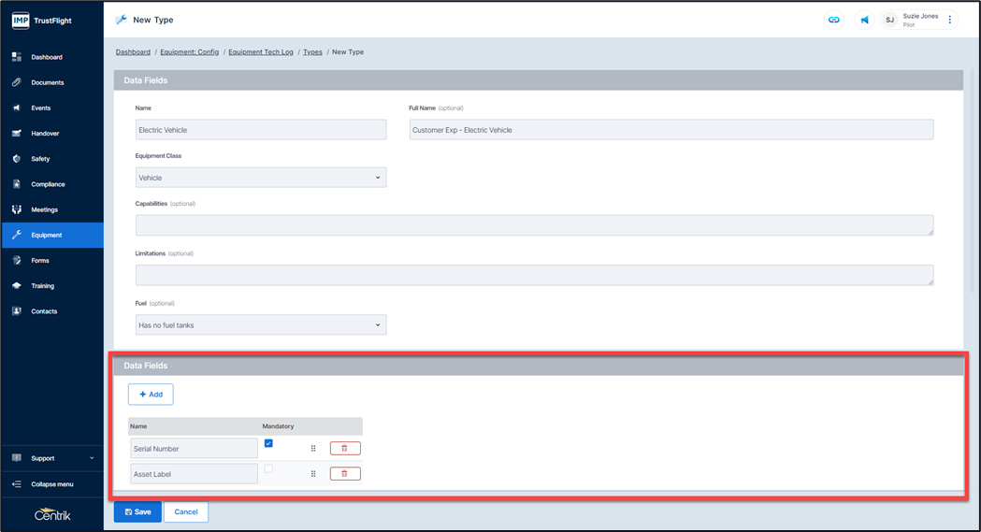Click the Handover icon in sidebar
The image size is (981, 532).
pyautogui.click(x=17, y=133)
